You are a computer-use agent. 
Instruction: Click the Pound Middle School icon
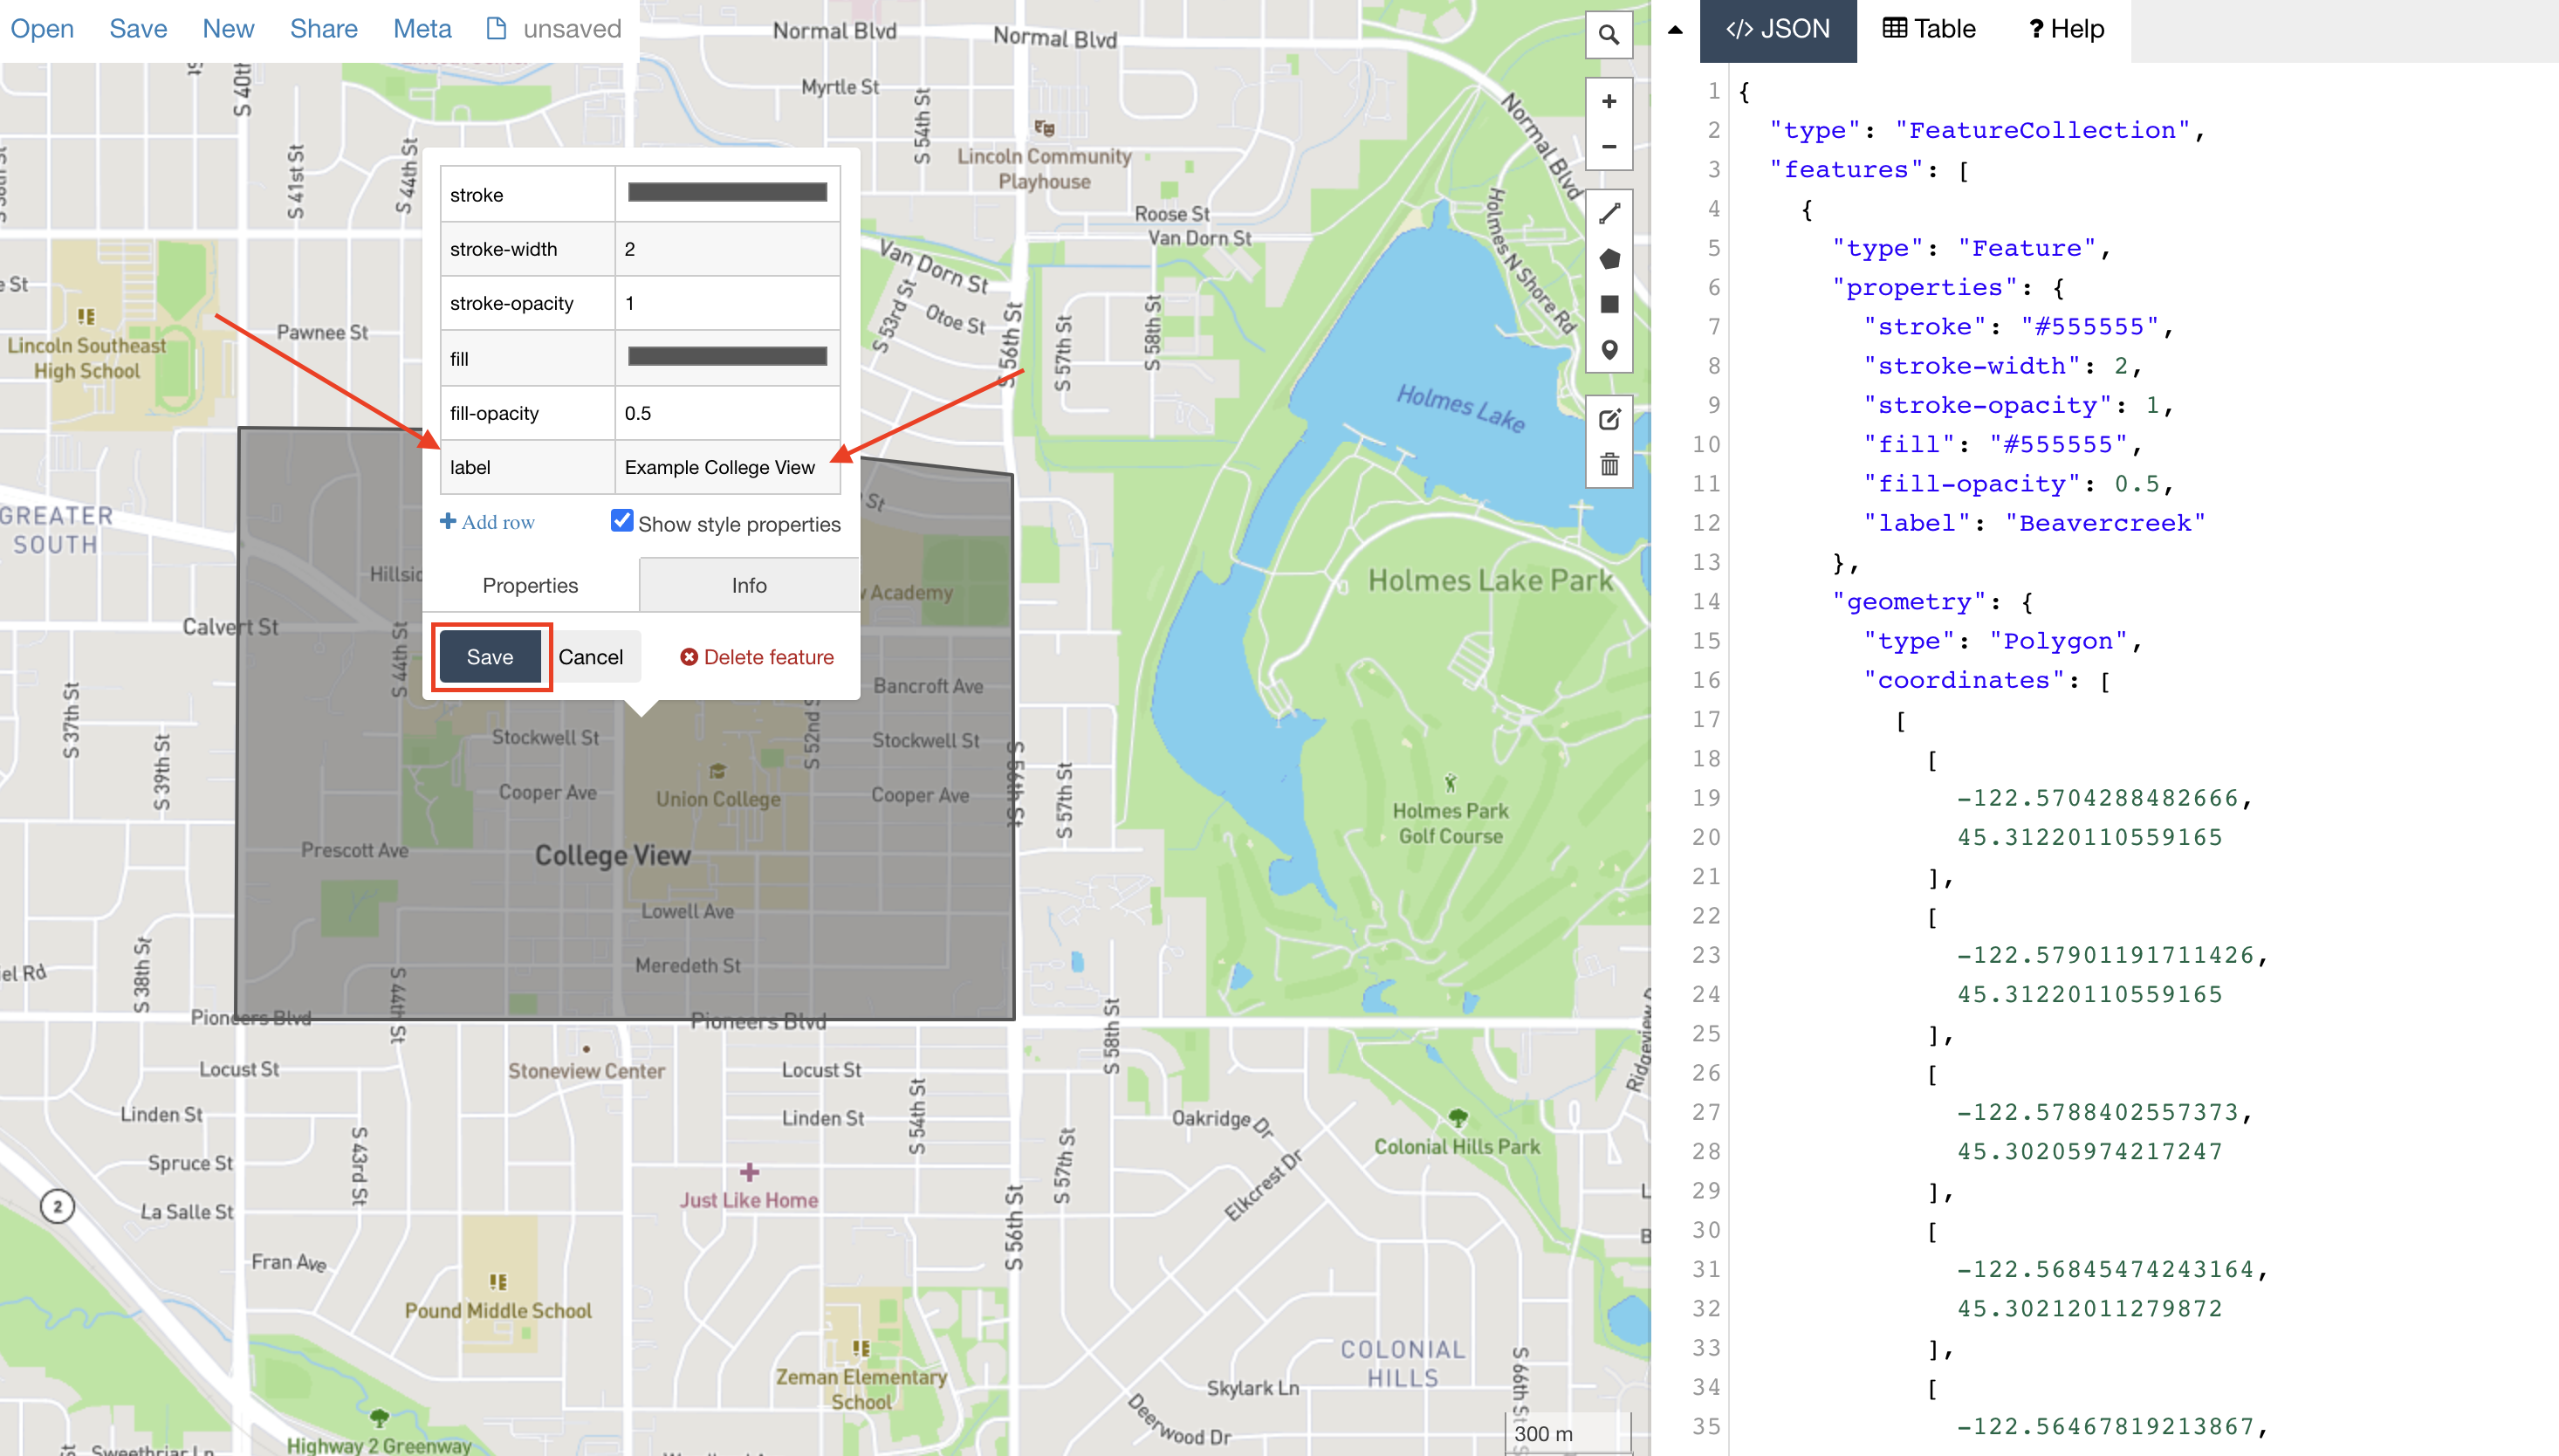497,1281
